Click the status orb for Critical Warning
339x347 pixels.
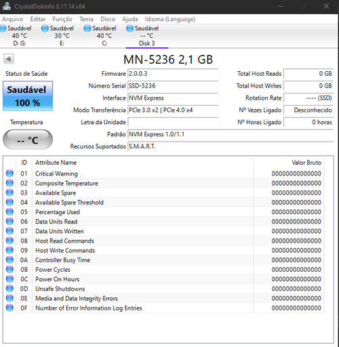[x=9, y=173]
